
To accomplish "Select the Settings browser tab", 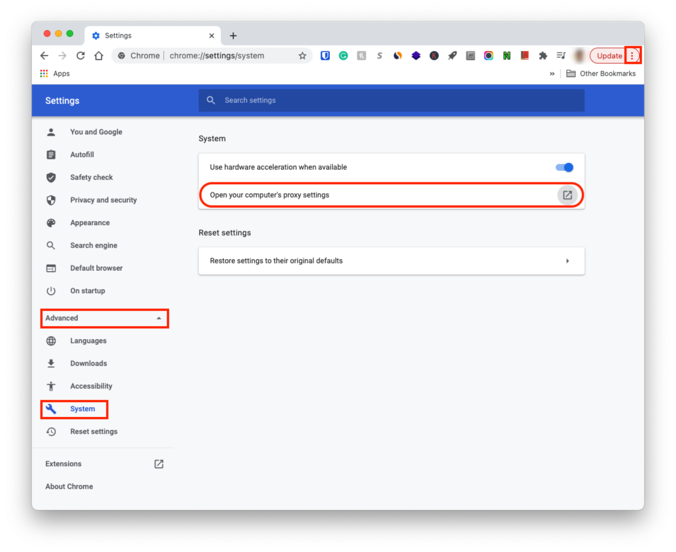I will [x=119, y=35].
